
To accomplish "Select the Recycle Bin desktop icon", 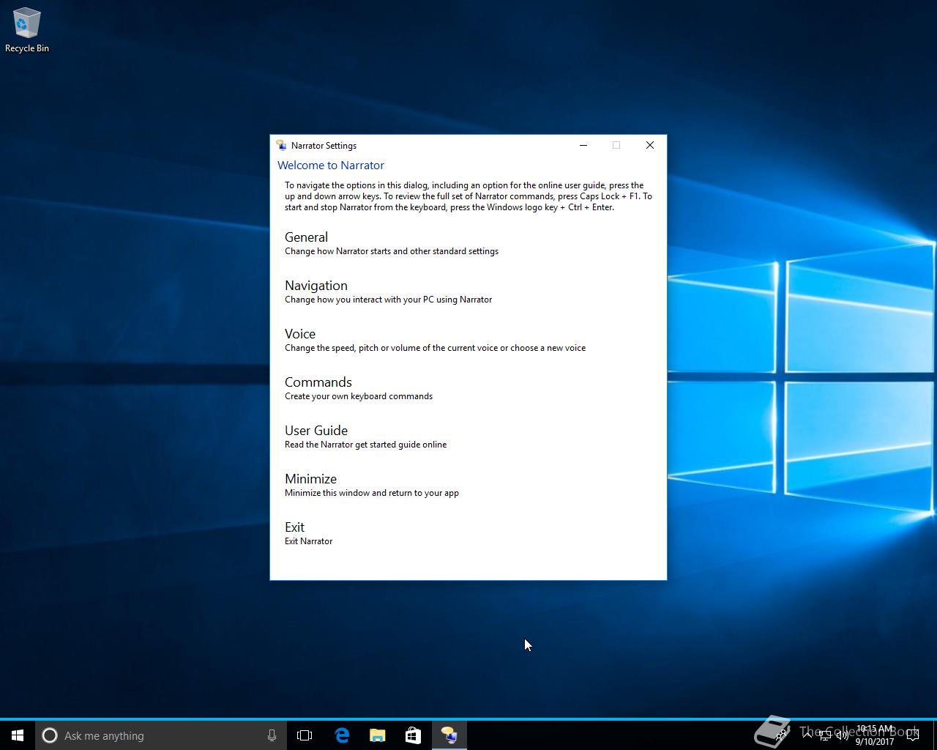I will pos(27,31).
